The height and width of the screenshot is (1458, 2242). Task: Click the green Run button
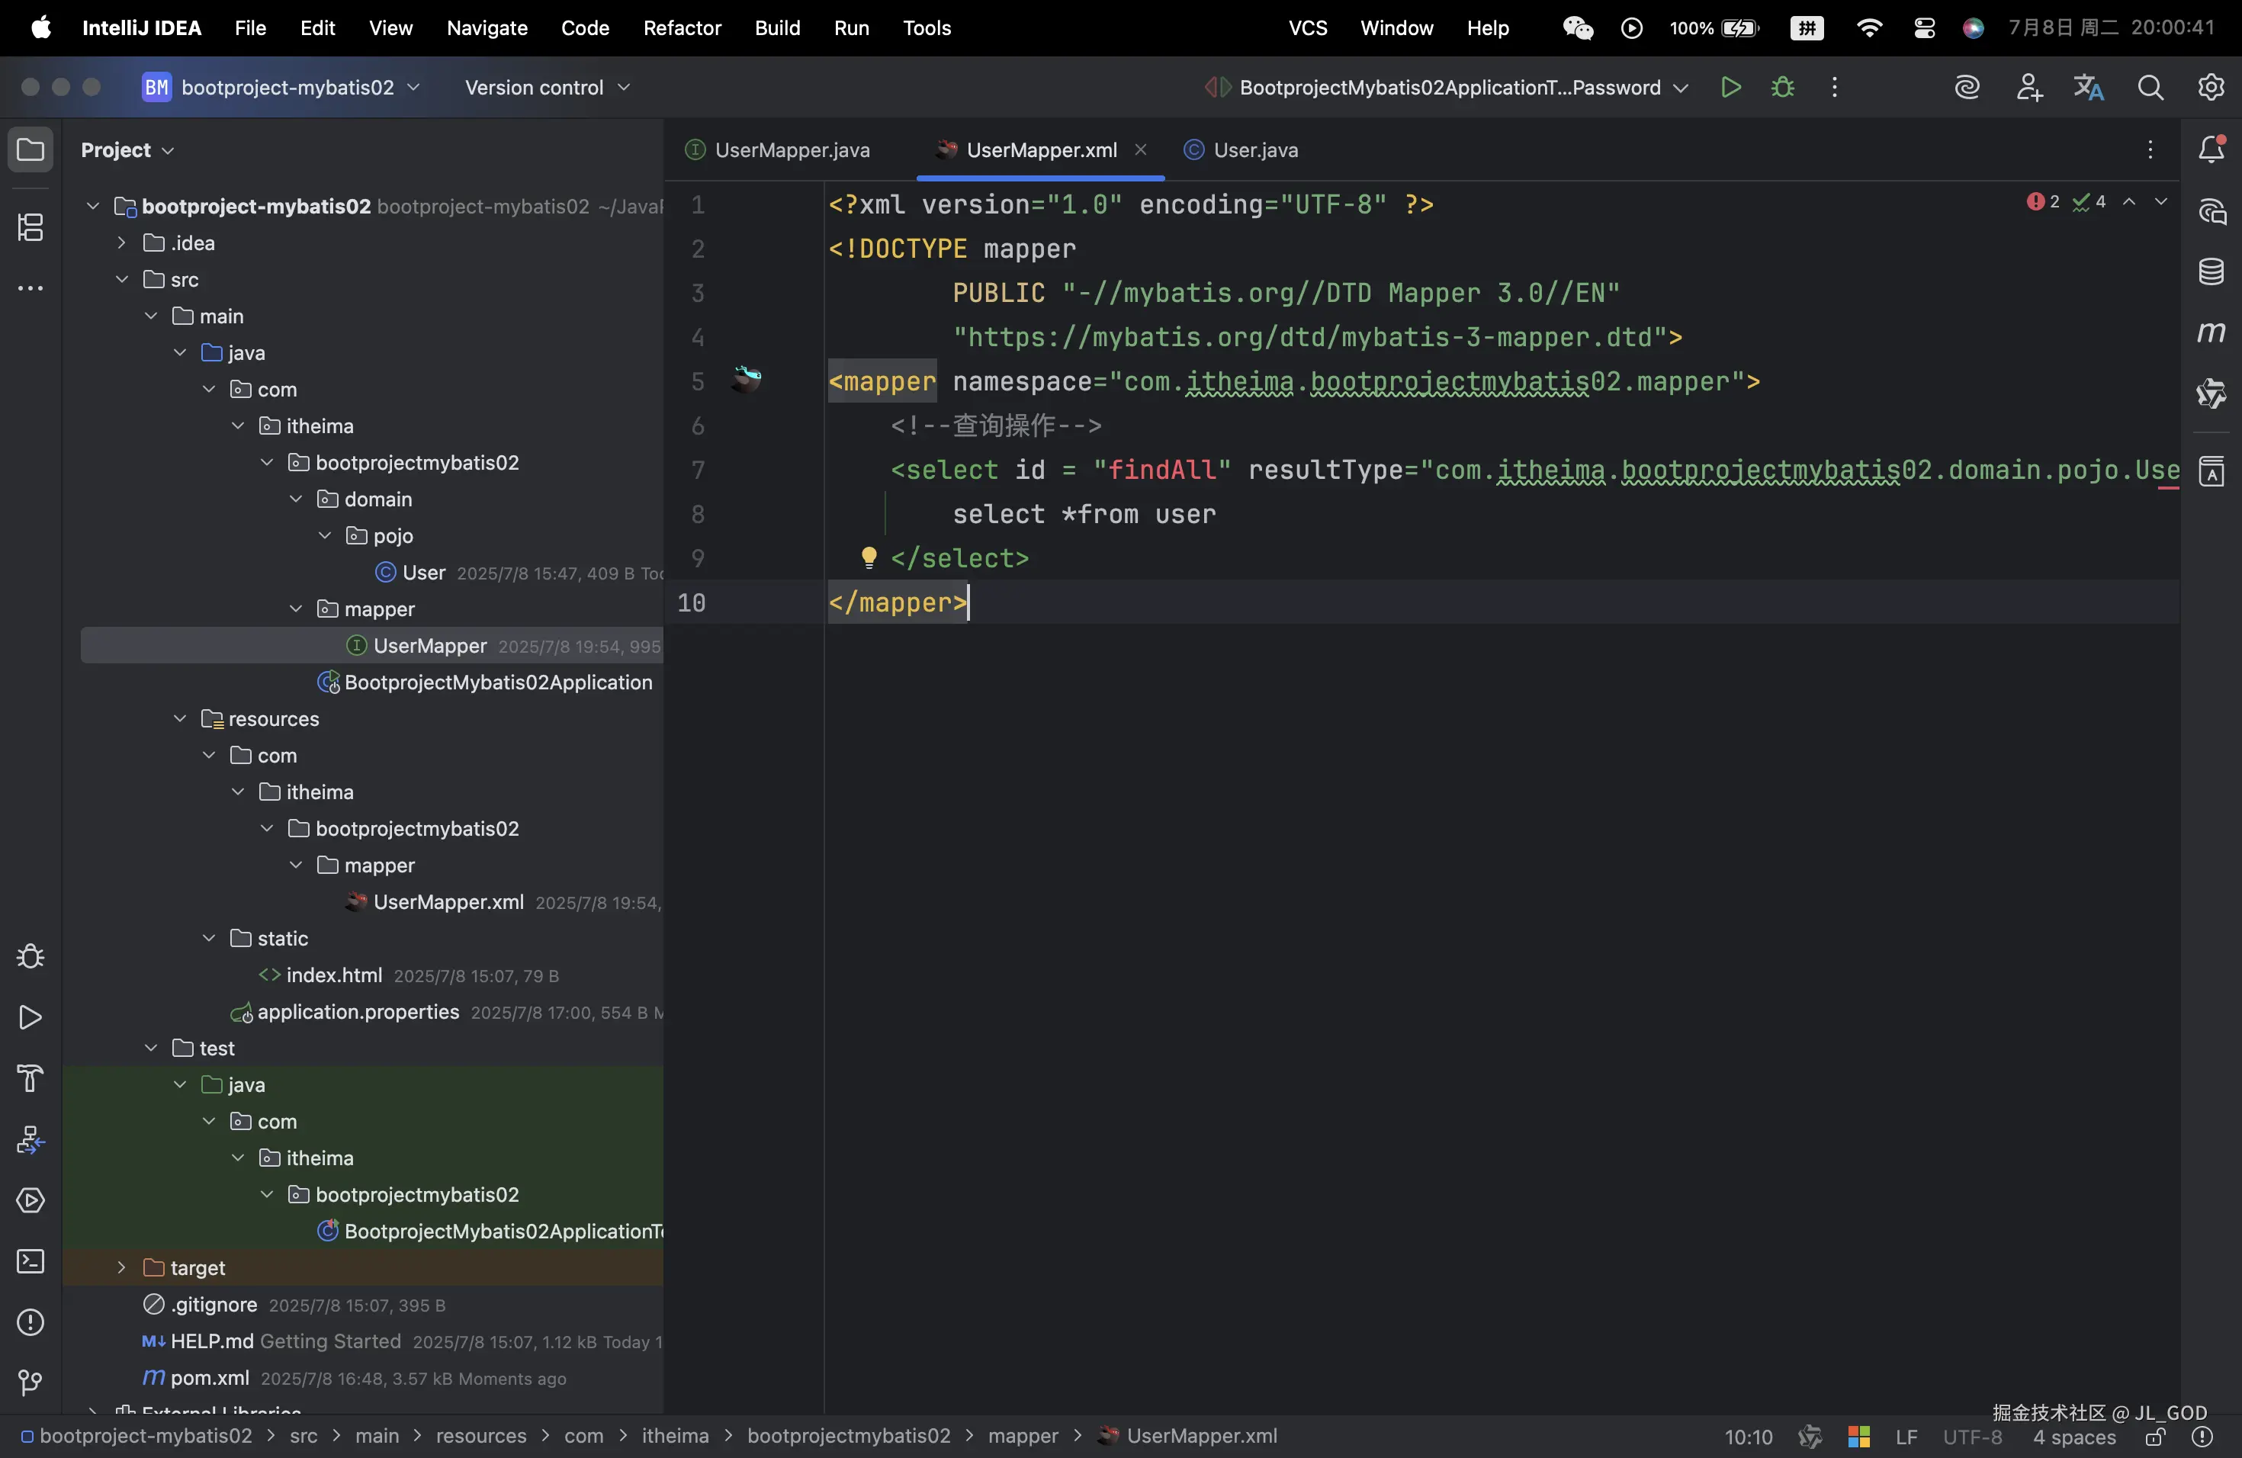coord(1730,88)
